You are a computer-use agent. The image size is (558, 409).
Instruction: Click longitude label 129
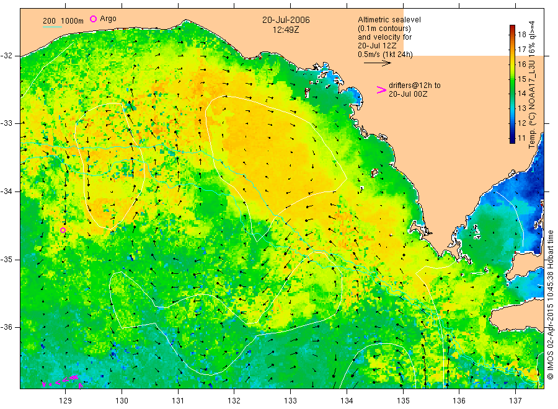tap(66, 401)
